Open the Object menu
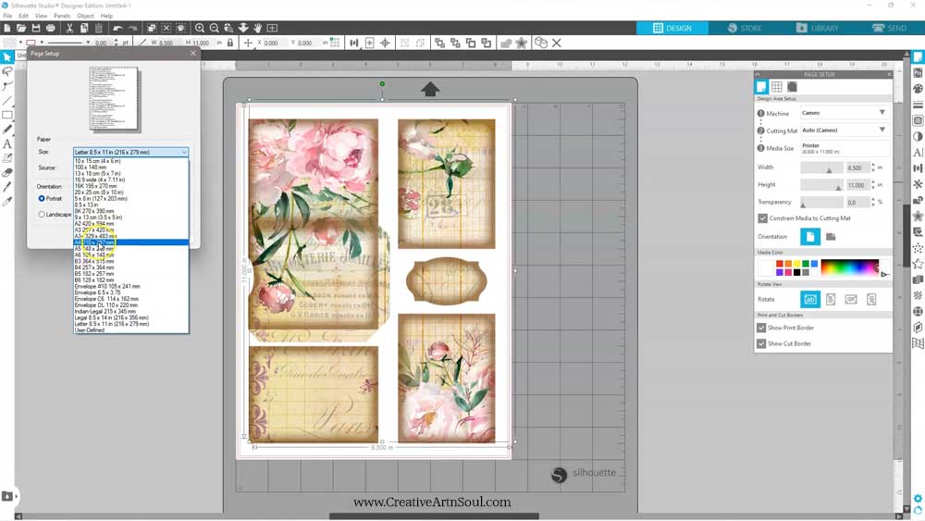Screen dimensions: 925x521 click(85, 16)
